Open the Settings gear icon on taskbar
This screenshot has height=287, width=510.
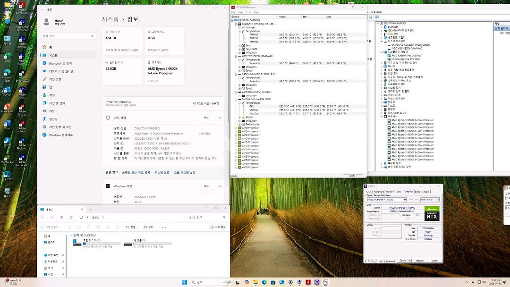(290, 282)
